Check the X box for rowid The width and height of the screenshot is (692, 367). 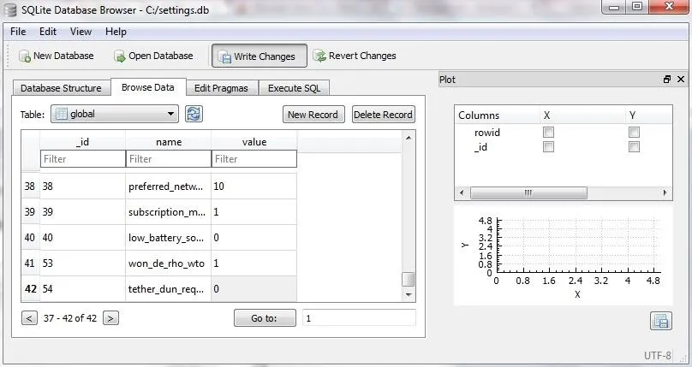coord(548,133)
